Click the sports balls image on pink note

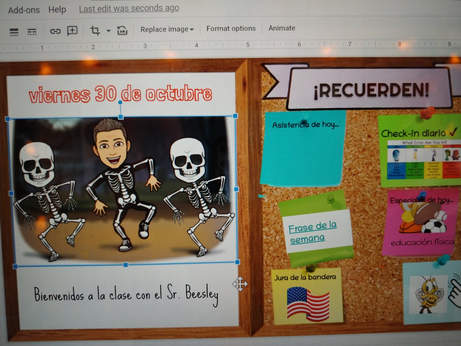pos(423,218)
